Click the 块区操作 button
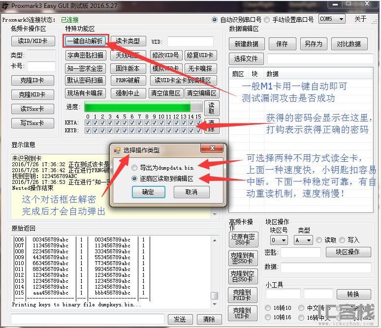This screenshot has width=381, height=328. point(348,252)
